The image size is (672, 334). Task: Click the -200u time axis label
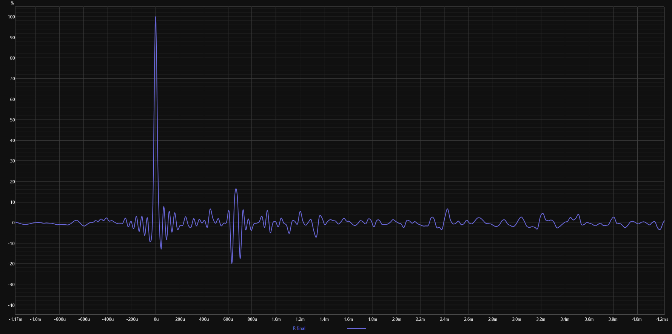click(132, 319)
